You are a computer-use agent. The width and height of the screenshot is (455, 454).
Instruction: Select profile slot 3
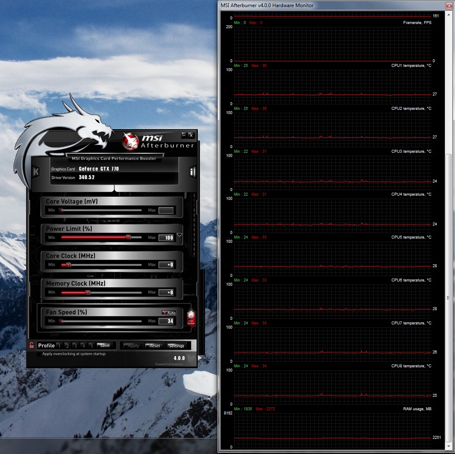(x=75, y=346)
